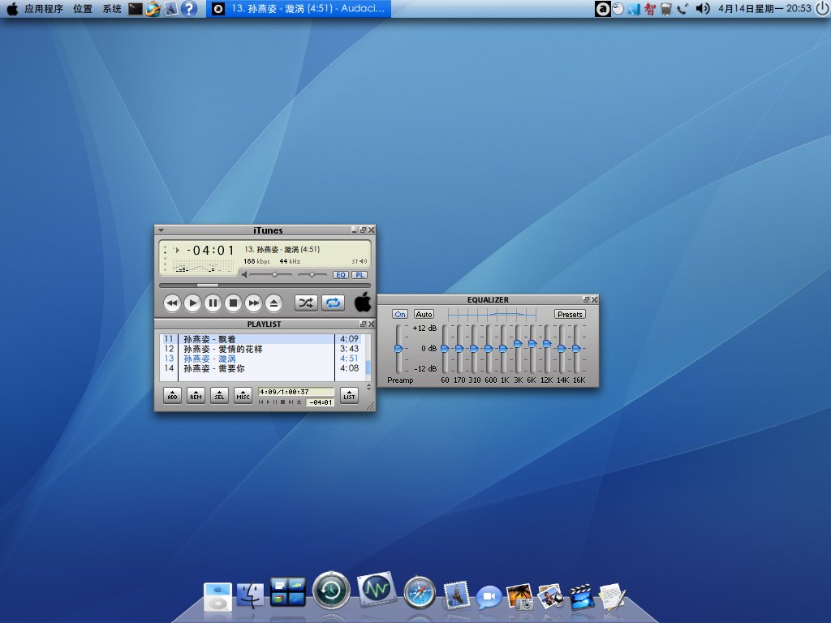The width and height of the screenshot is (831, 623).
Task: Click the Preamp slider knob
Action: point(398,348)
